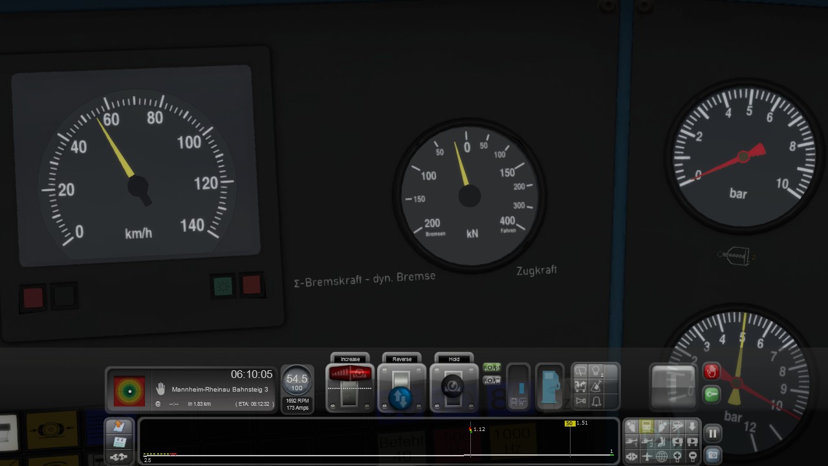Click the Zugkraft gauge label
The width and height of the screenshot is (828, 466).
(536, 270)
